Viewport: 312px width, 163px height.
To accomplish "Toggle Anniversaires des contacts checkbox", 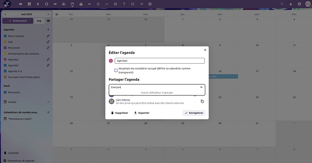I will pos(5,54).
